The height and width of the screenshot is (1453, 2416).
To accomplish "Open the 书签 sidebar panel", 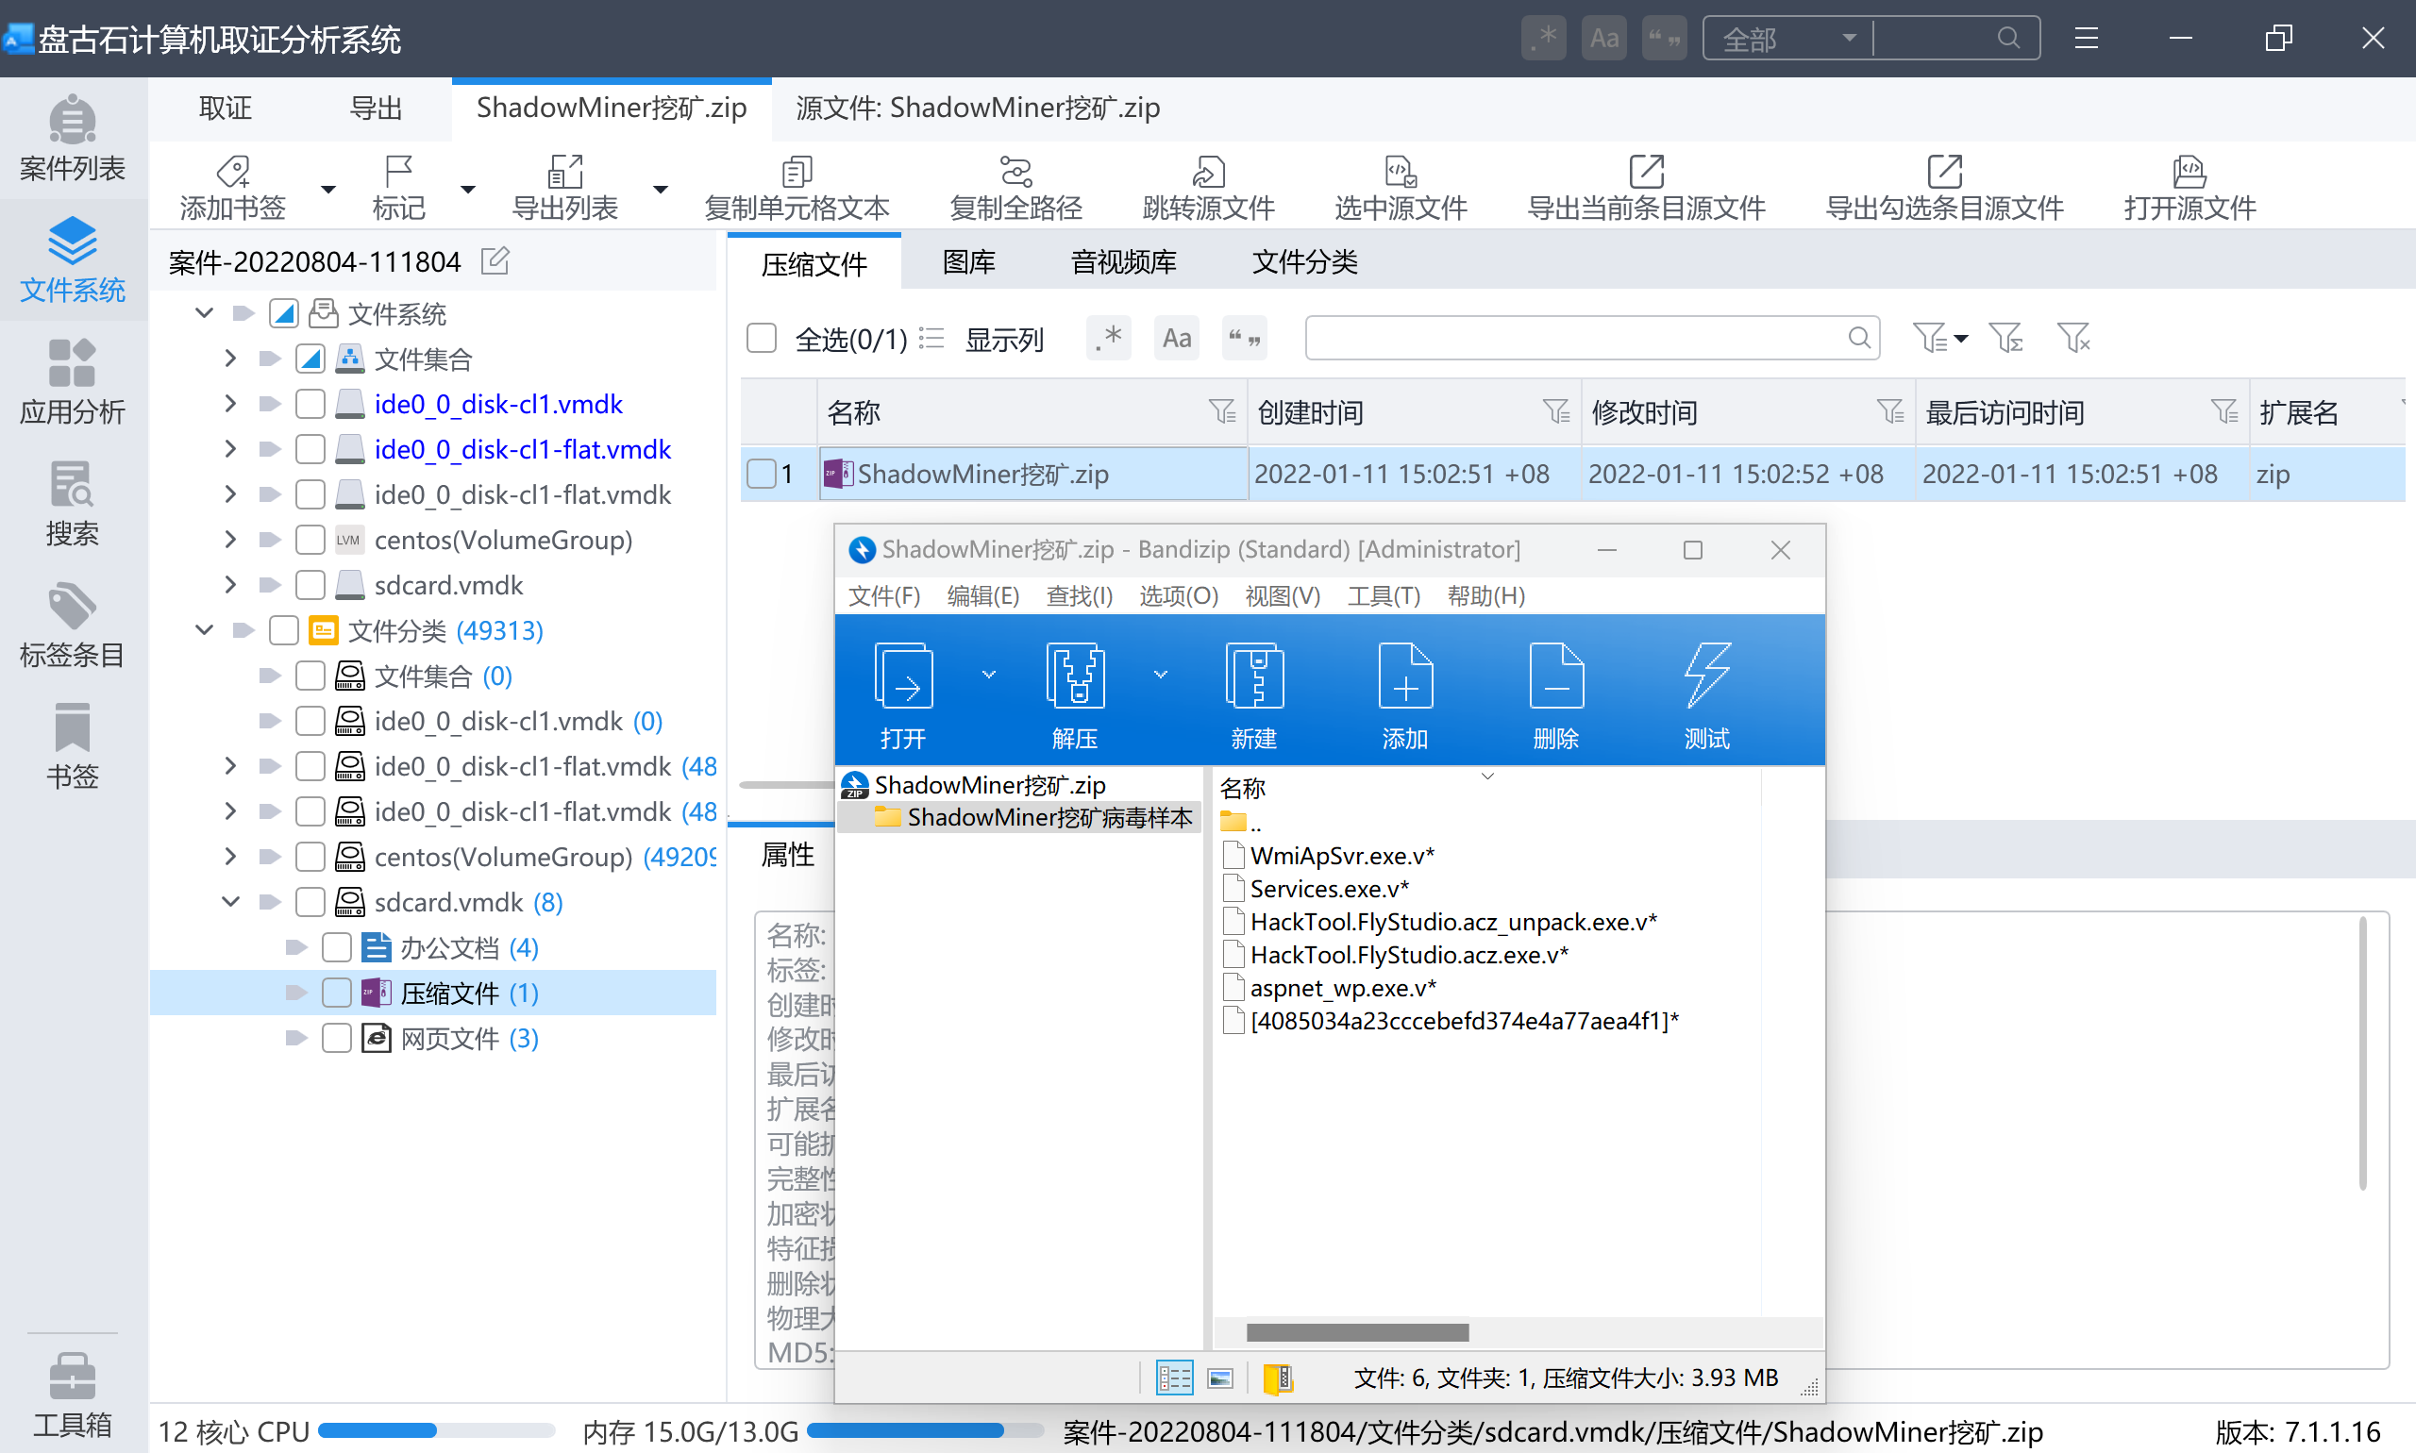I will click(73, 747).
